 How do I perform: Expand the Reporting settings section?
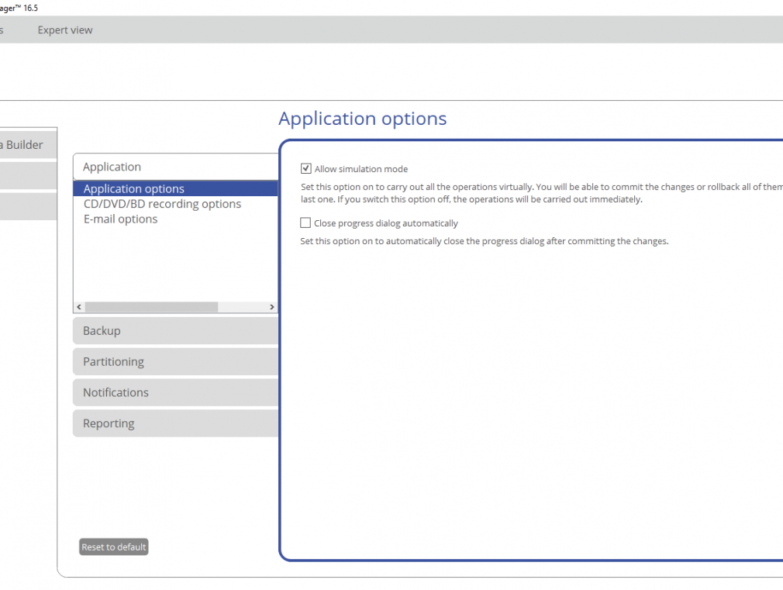coord(175,423)
